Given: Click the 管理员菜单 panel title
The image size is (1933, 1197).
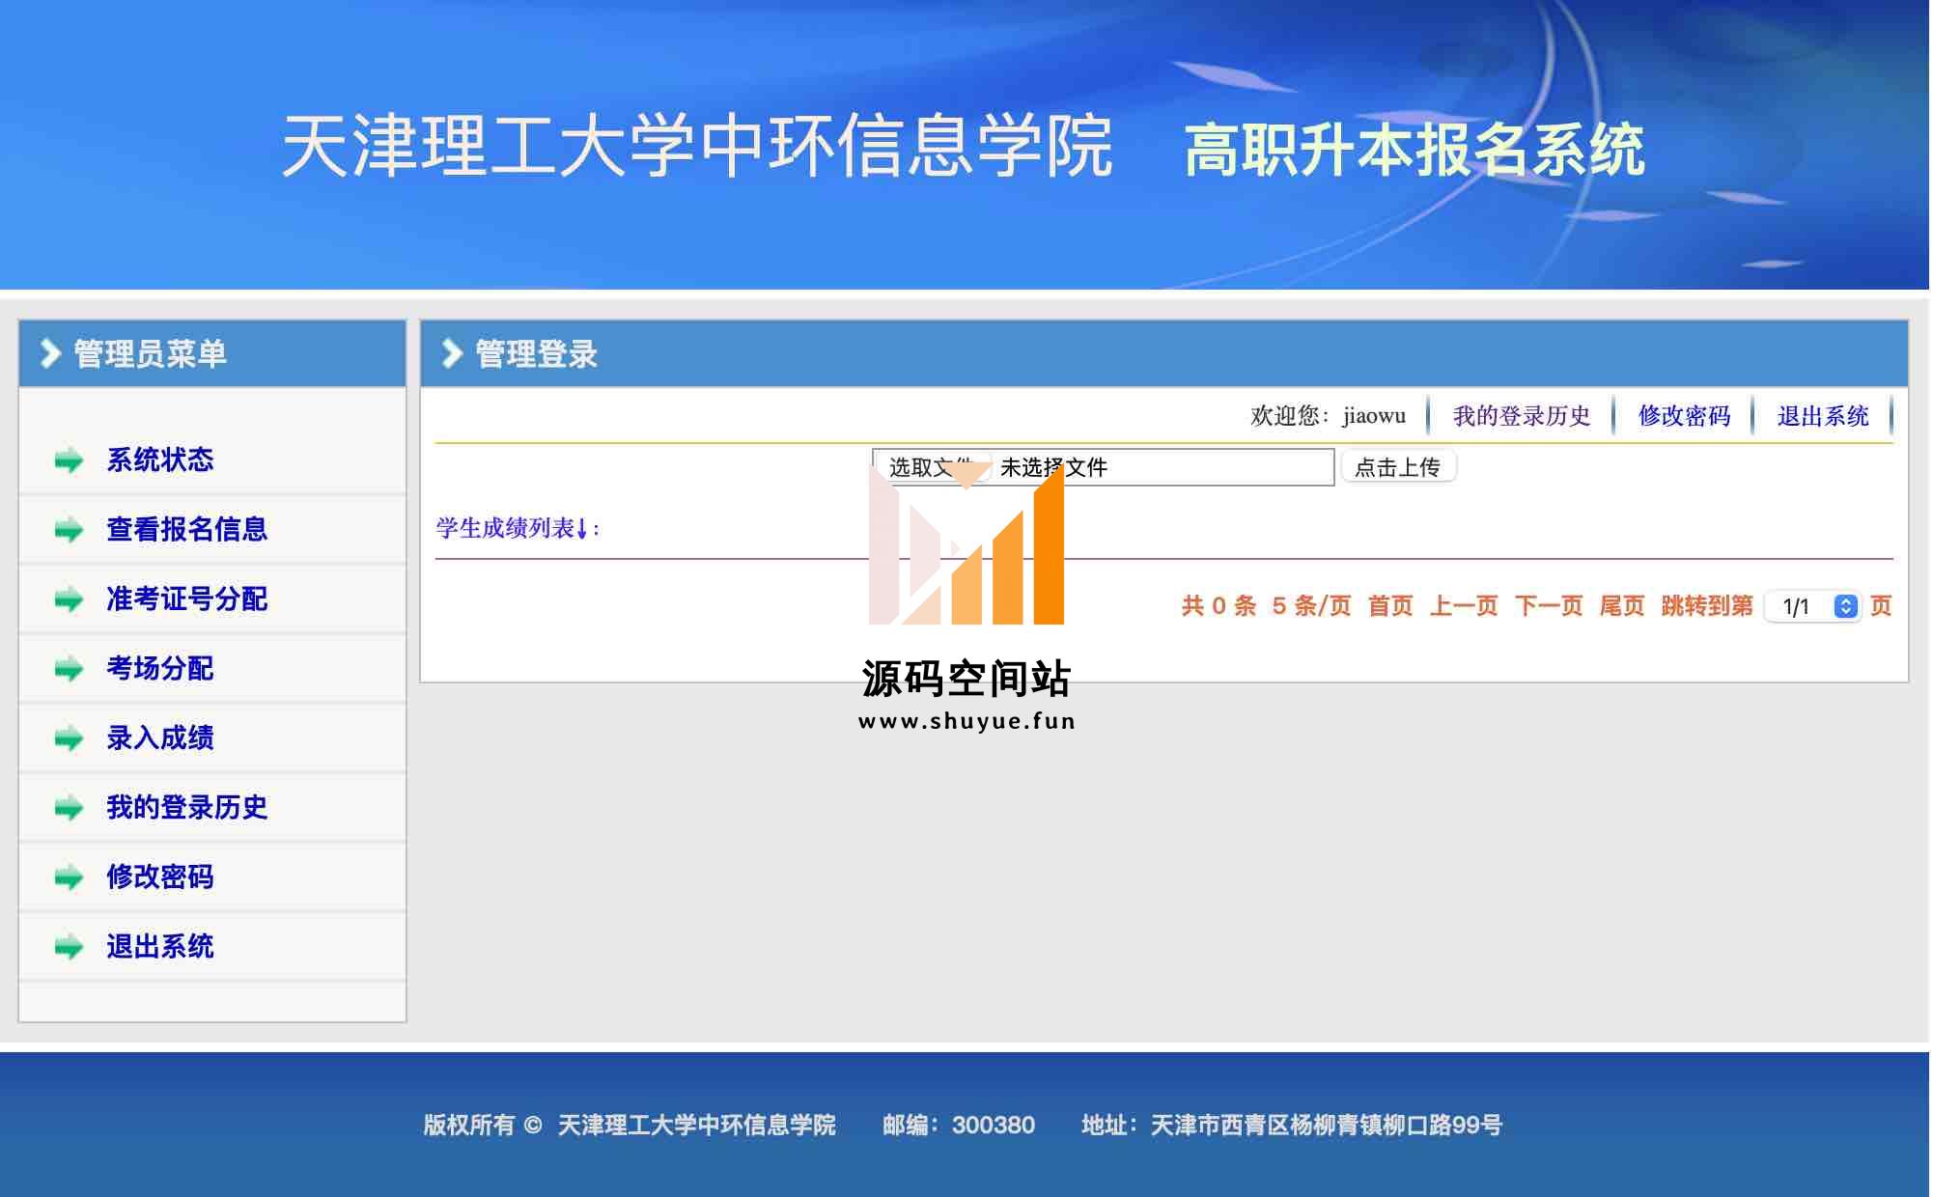Looking at the screenshot, I should click(x=150, y=353).
